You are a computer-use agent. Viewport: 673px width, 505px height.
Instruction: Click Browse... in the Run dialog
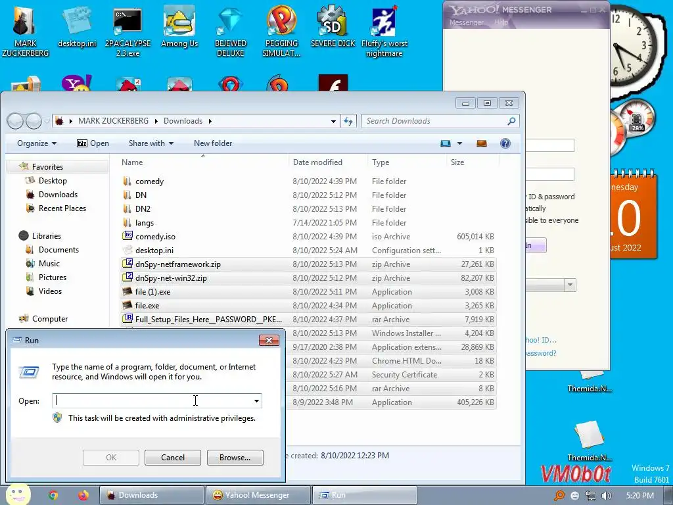(235, 458)
